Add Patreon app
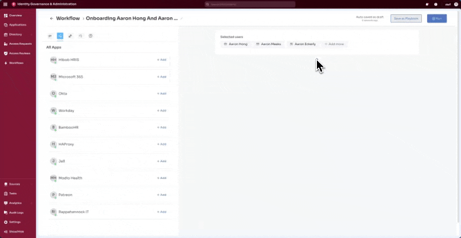The height and width of the screenshot is (238, 461). (161, 195)
